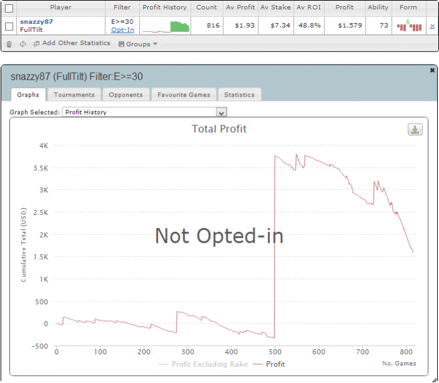The height and width of the screenshot is (383, 439).
Task: Click the Not Opted-in overlay text
Action: [219, 236]
